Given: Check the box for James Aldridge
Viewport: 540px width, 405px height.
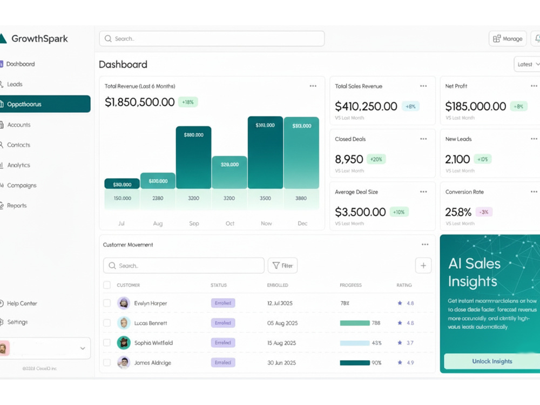Looking at the screenshot, I should [107, 363].
